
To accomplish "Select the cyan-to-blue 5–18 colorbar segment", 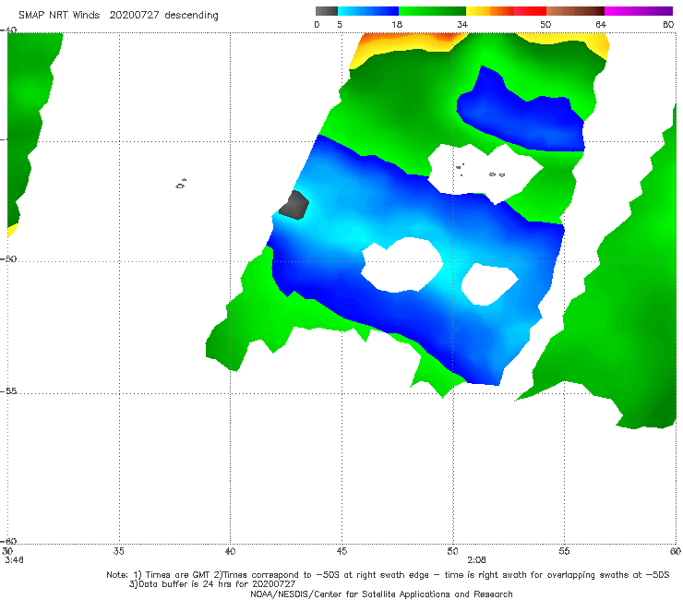I will coord(368,11).
